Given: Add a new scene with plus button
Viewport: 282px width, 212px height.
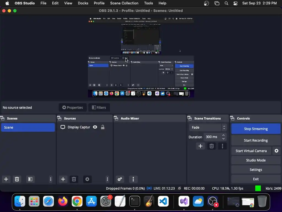Looking at the screenshot, I should pos(6,179).
